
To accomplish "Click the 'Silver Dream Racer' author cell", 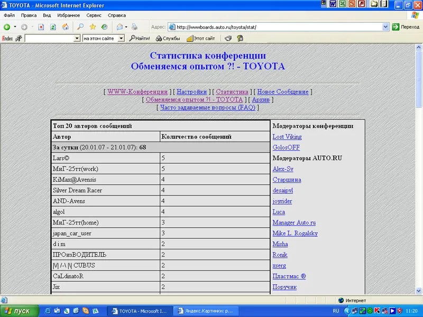I will pyautogui.click(x=106, y=190).
